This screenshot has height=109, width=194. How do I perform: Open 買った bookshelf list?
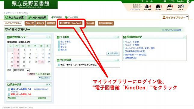coord(63,47)
